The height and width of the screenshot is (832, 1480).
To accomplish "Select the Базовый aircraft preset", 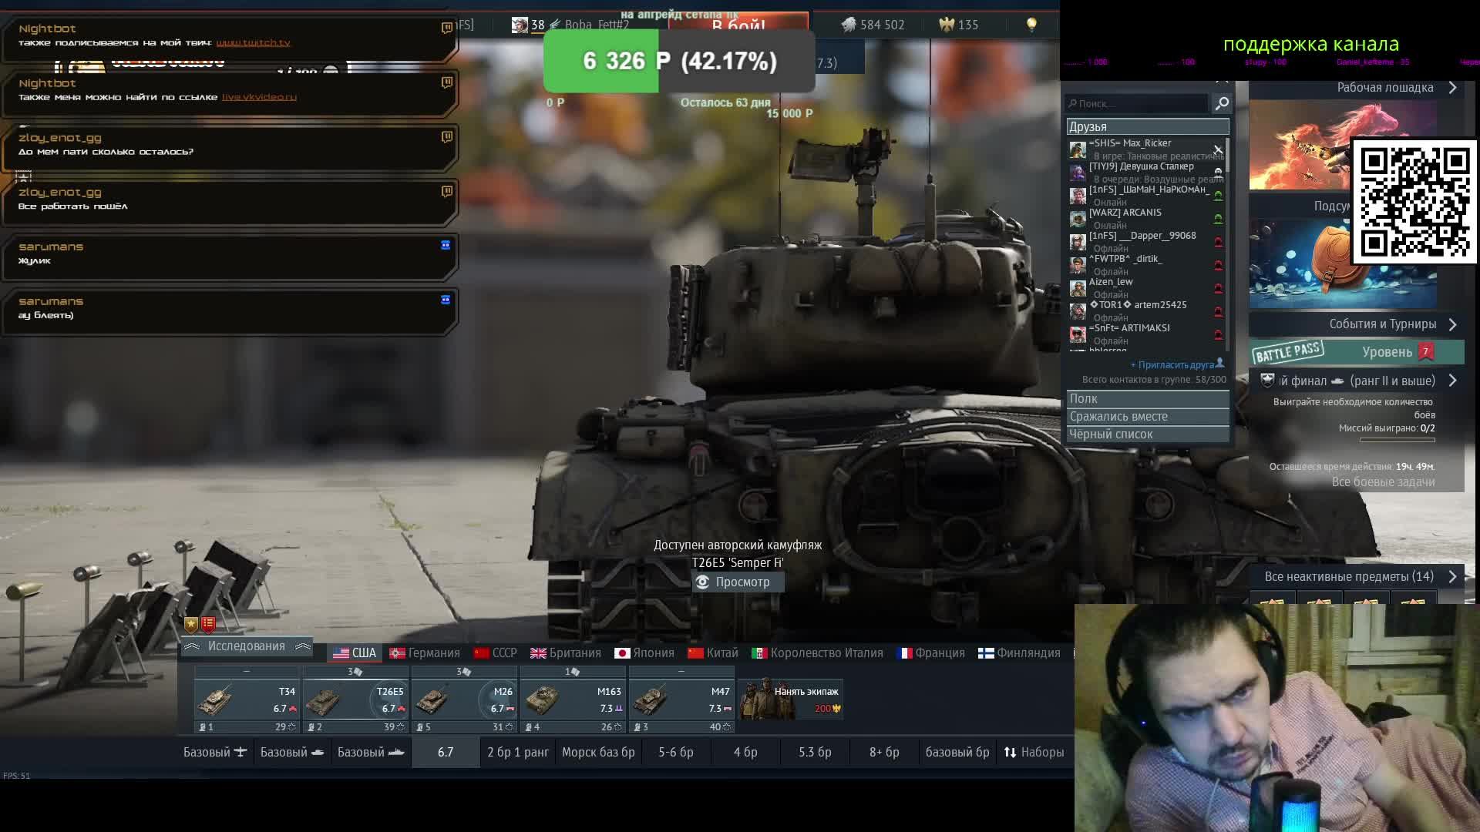I will 214,752.
